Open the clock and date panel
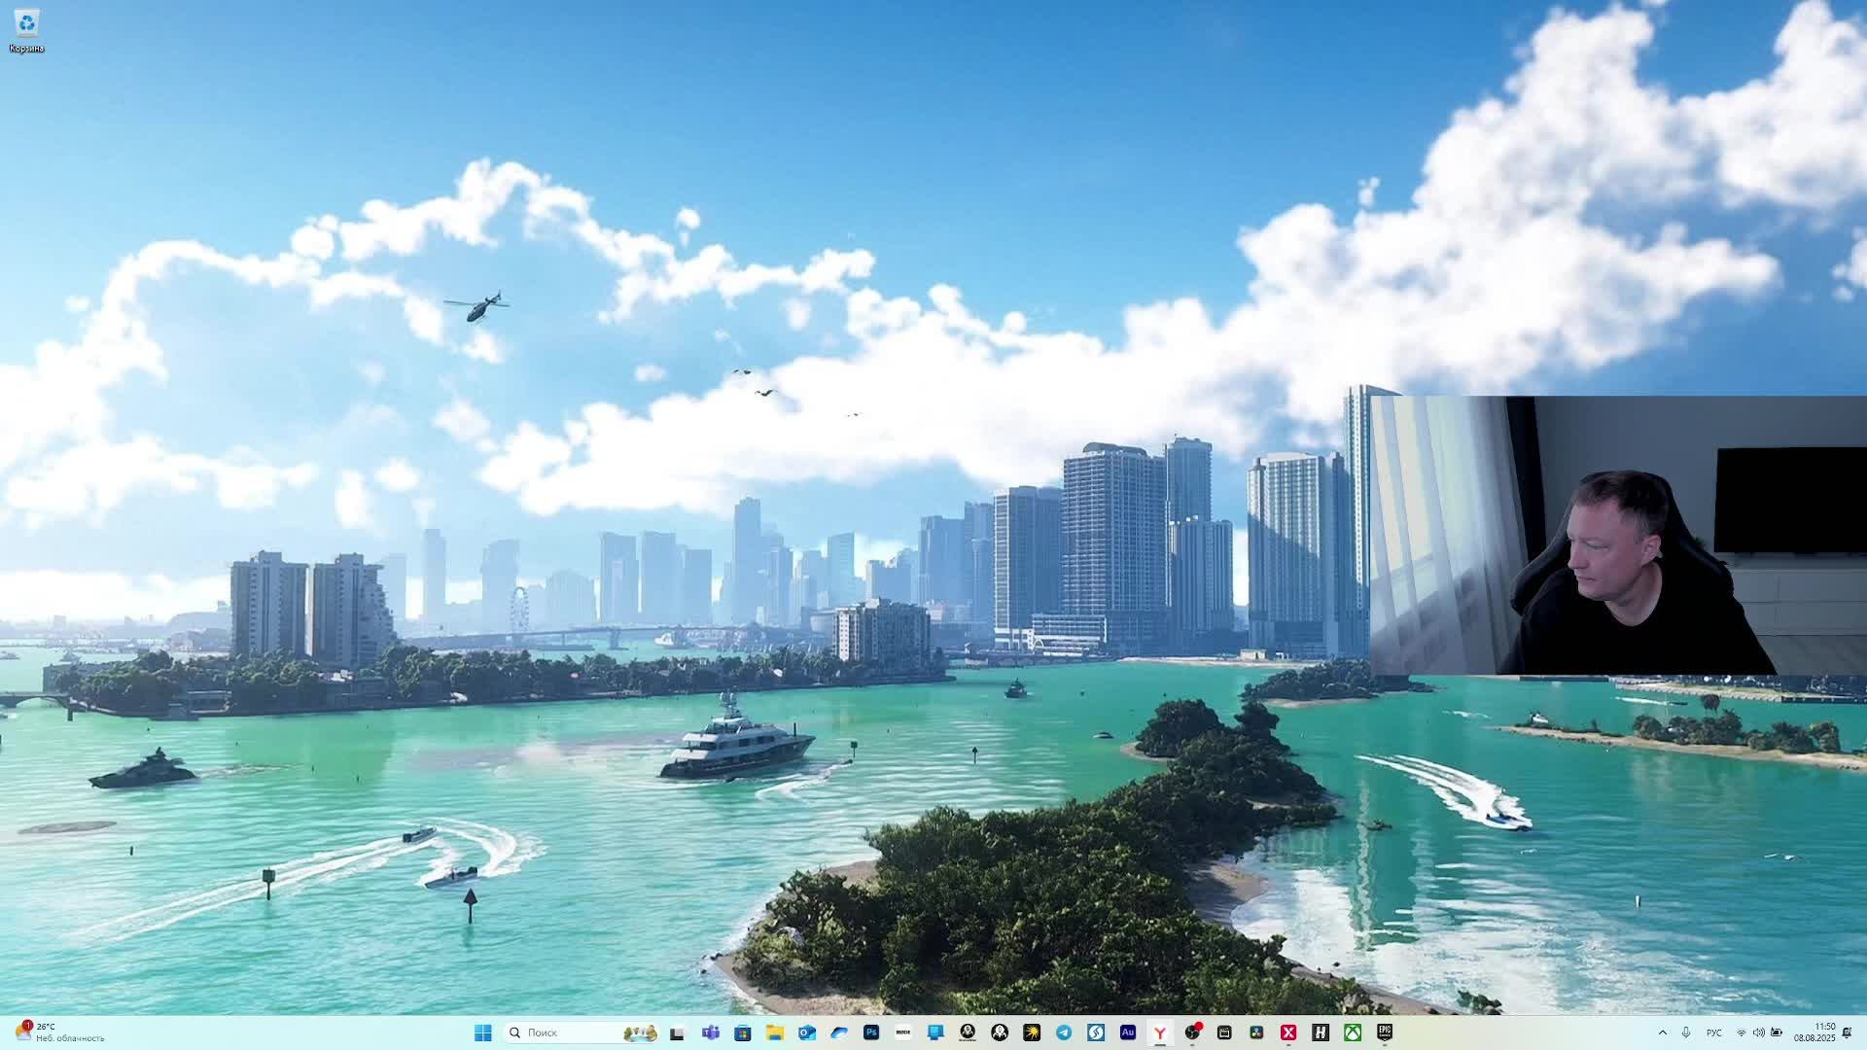The height and width of the screenshot is (1050, 1867). click(x=1814, y=1032)
